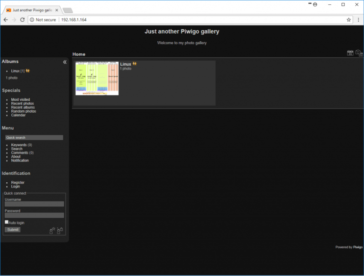
Task: Focus the Quick search field
Action: [34, 138]
